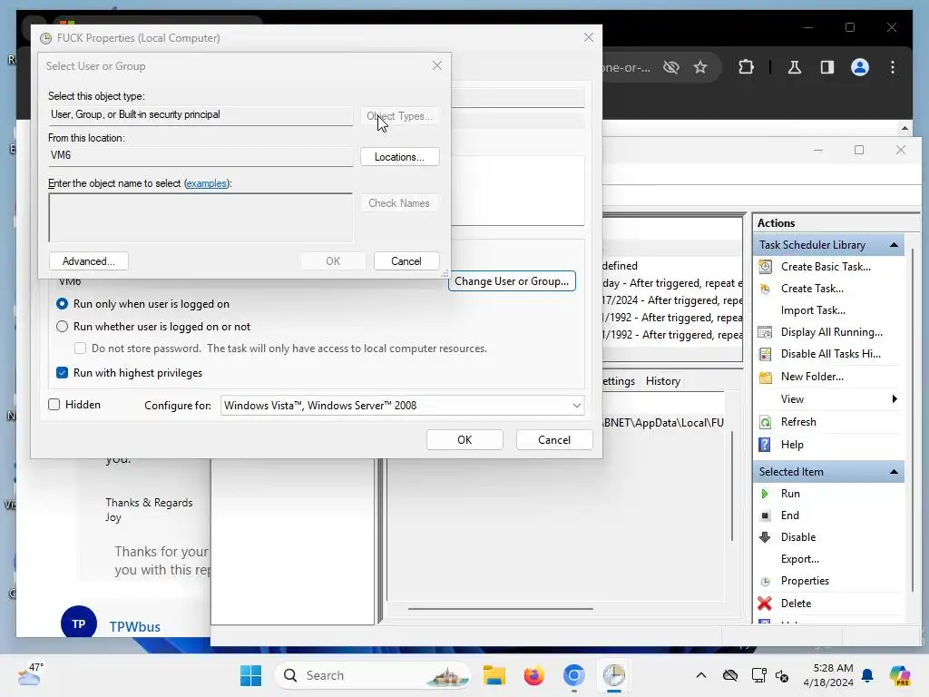The image size is (929, 697).
Task: Click the taskbar Search box
Action: pos(373,675)
